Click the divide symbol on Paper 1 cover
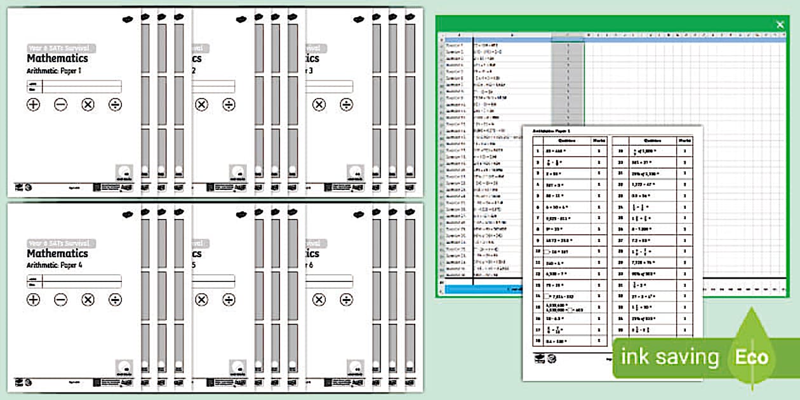The width and height of the screenshot is (800, 400). point(115,105)
